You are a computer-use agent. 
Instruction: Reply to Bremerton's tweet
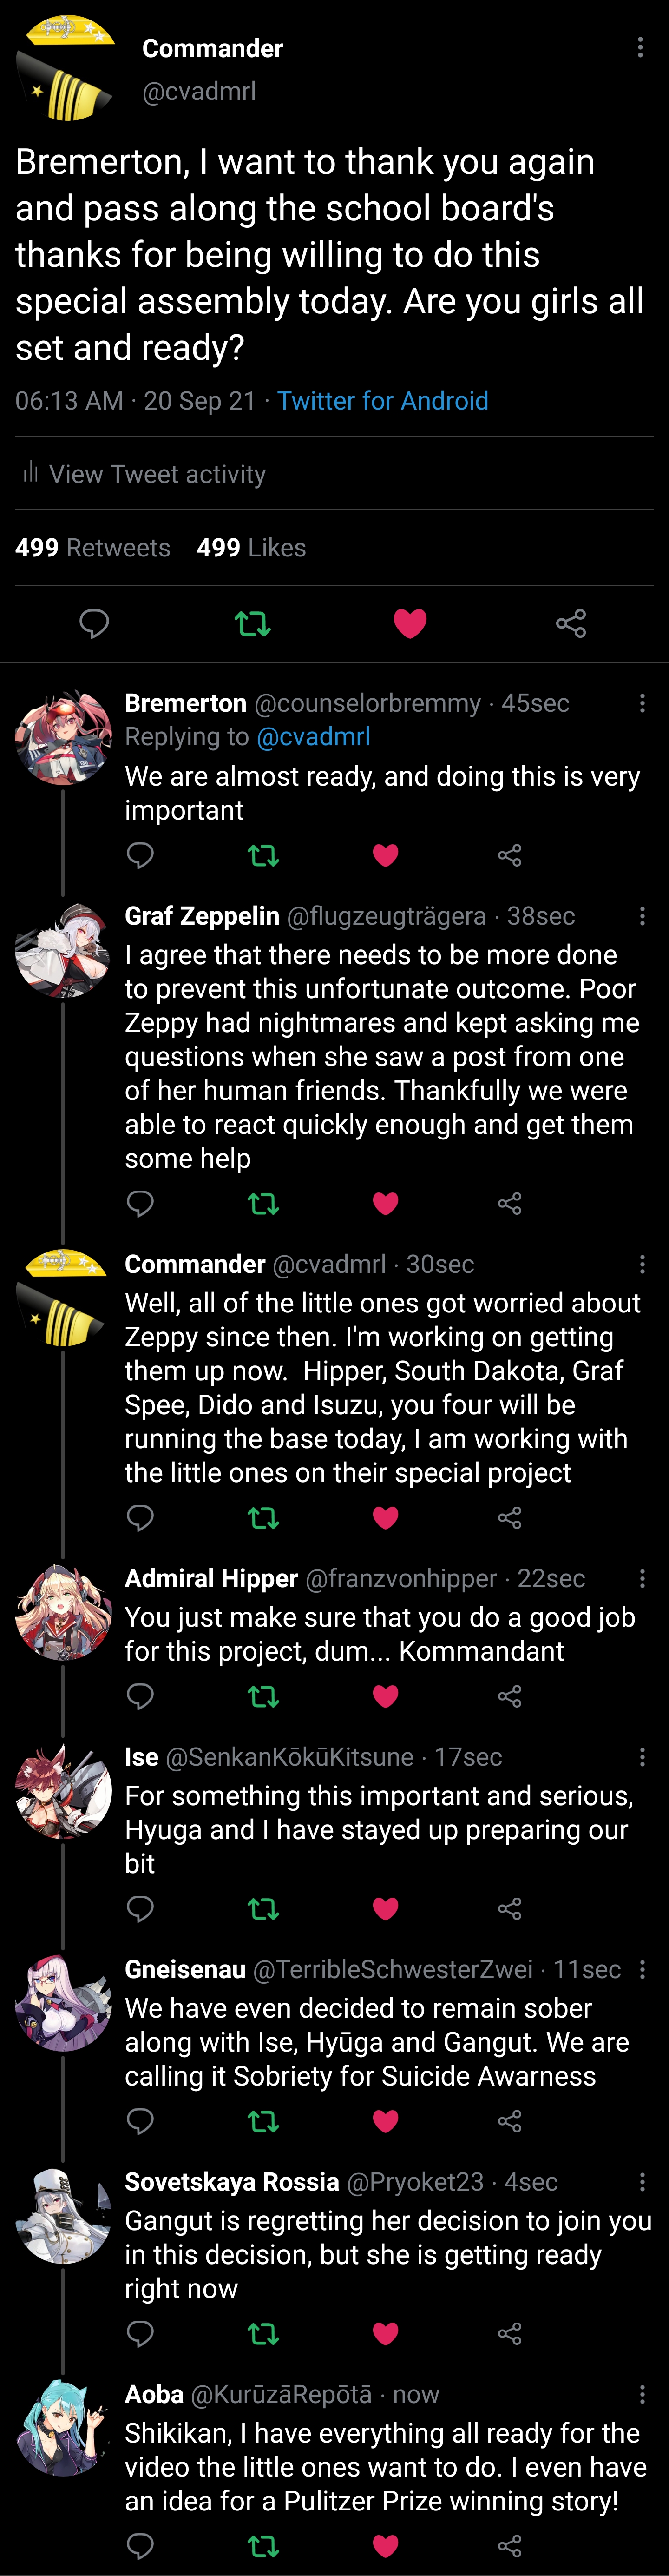pos(140,855)
